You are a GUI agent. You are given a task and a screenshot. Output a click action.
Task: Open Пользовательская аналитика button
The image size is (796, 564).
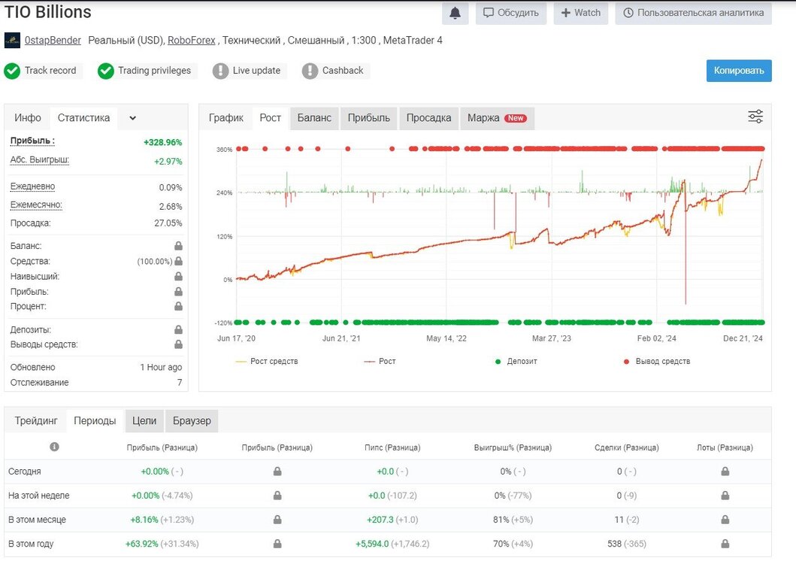pos(694,14)
